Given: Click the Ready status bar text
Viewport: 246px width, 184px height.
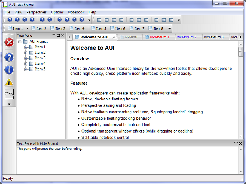Looking at the screenshot, I should click(x=8, y=179).
